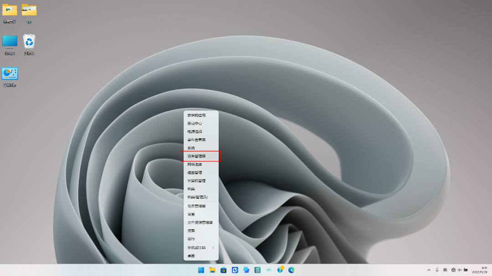Open 安装的应用 from the Win+X menu
Screen dimensions: 492x276
201,115
